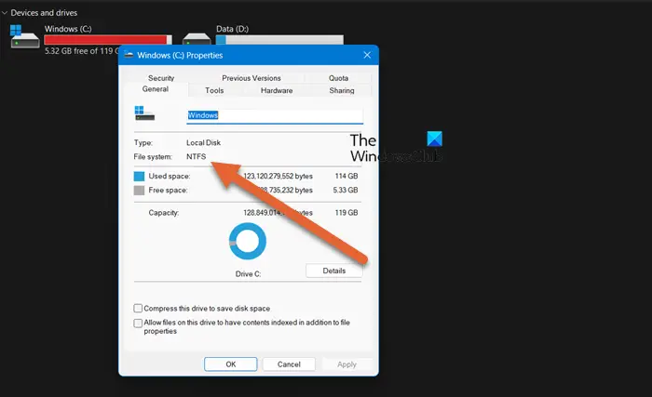Click the File system: label
The height and width of the screenshot is (397, 652).
tap(153, 156)
